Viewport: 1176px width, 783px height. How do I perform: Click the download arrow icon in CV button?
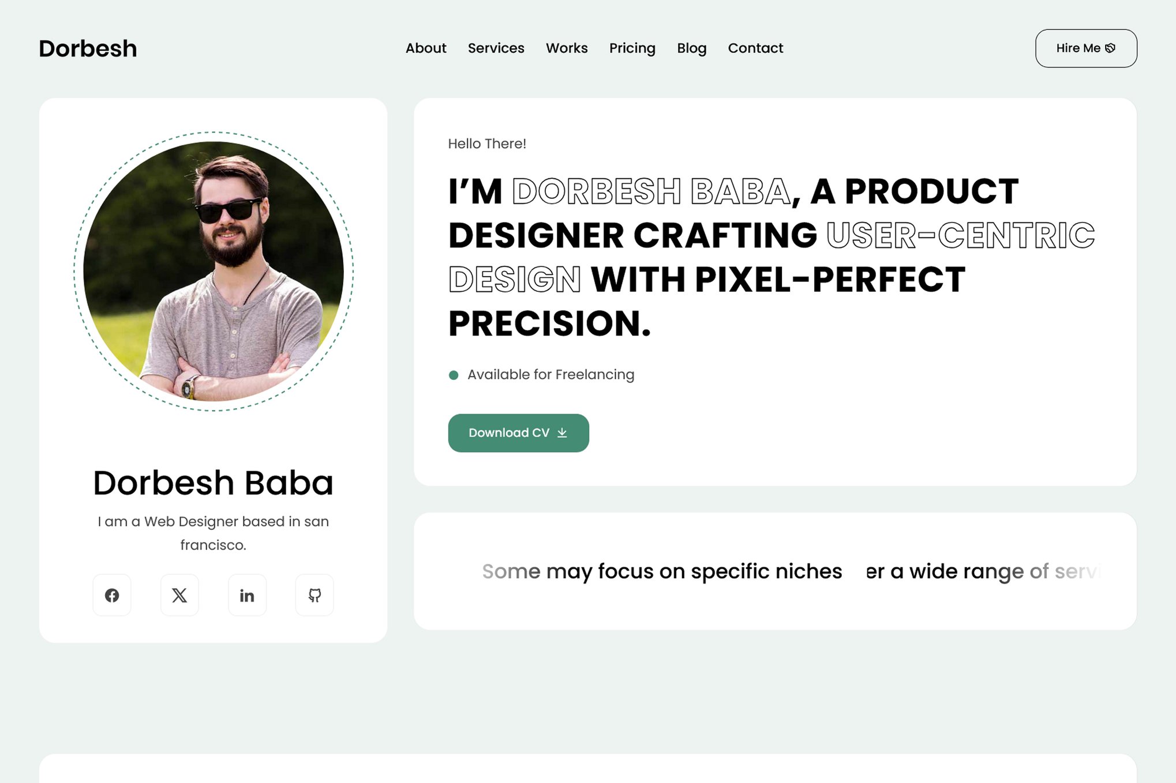click(x=562, y=433)
